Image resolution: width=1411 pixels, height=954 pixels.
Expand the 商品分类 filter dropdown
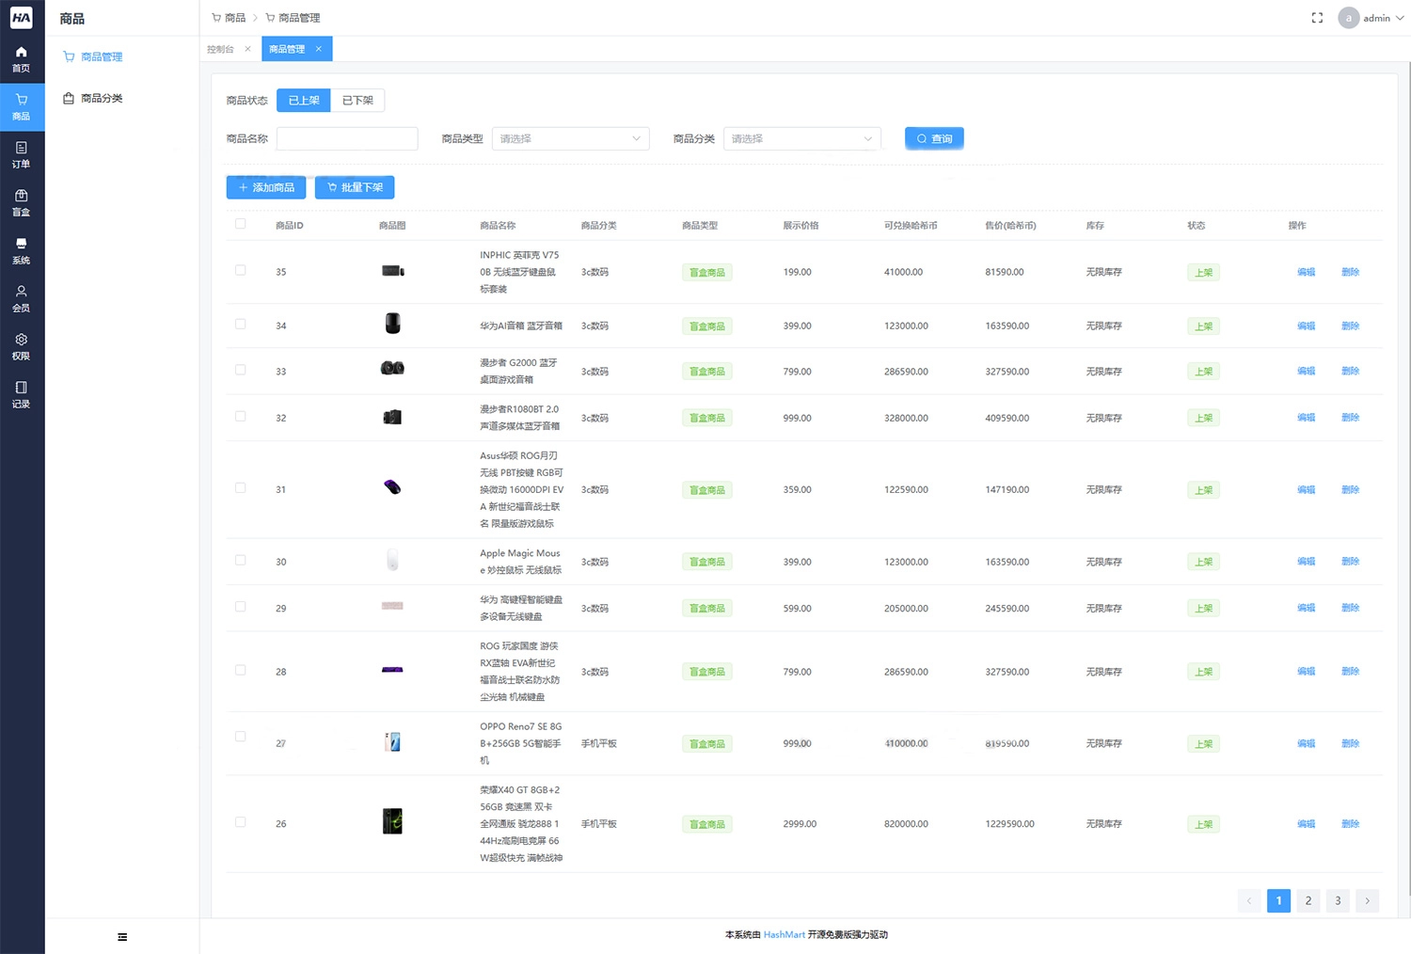(x=801, y=139)
